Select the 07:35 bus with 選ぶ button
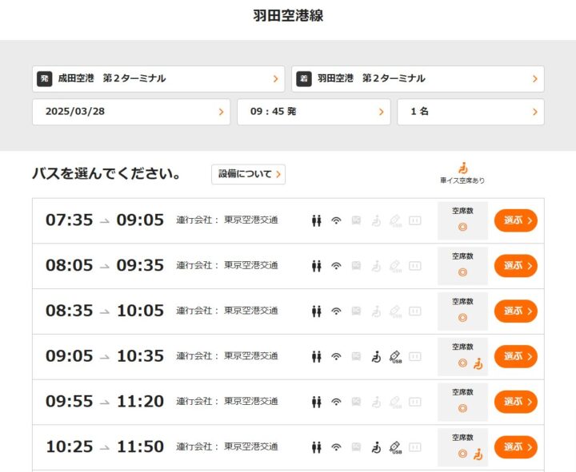Image resolution: width=576 pixels, height=472 pixels. tap(515, 220)
